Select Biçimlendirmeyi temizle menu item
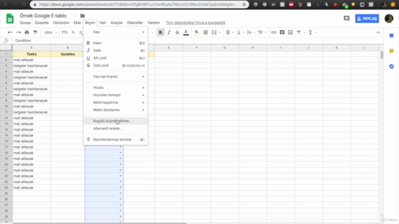This screenshot has width=399, height=224. (115, 139)
